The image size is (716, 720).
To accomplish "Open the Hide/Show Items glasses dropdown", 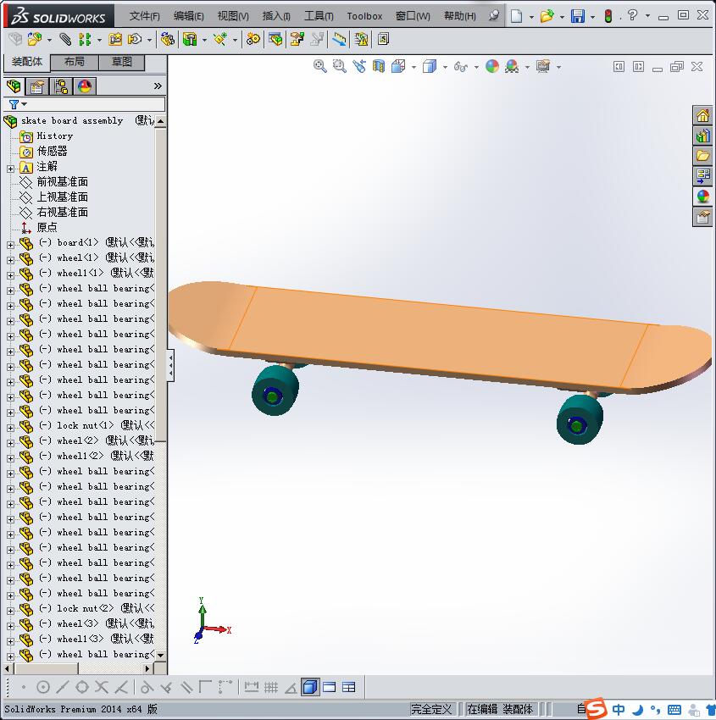I will 476,67.
